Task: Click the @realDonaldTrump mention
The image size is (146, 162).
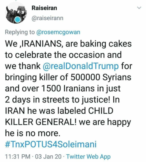Action: (81, 66)
